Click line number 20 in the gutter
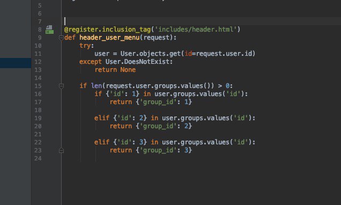341x205 pixels. [x=38, y=126]
